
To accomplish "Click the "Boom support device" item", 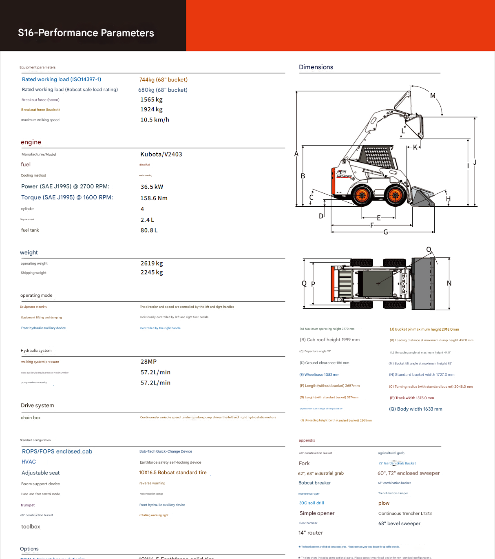I will tap(40, 484).
